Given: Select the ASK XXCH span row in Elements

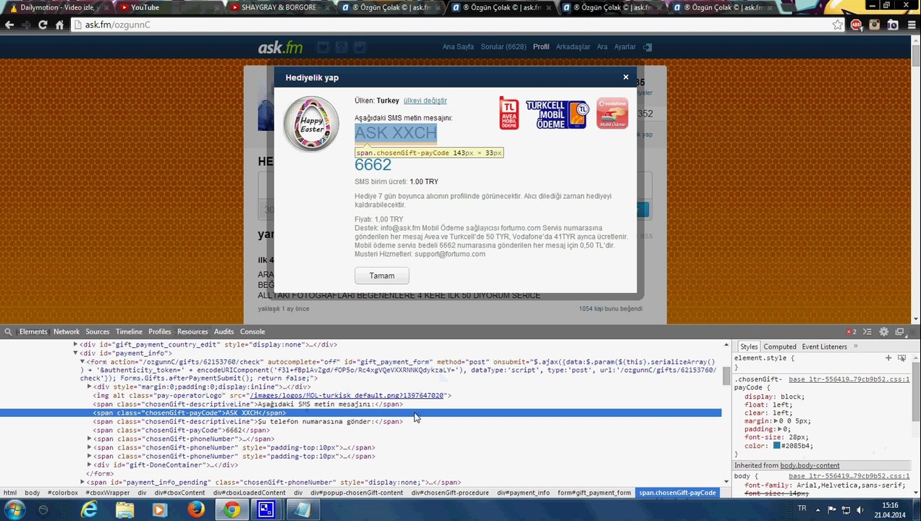Looking at the screenshot, I should [360, 412].
